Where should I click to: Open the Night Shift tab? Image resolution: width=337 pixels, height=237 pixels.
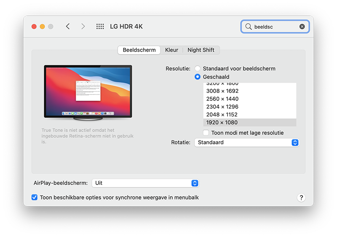(x=201, y=50)
